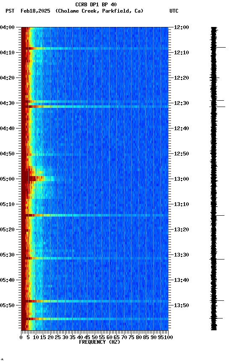Click the date 'Feb18,2025'
Screen dimensions: 232x364
(x=35, y=11)
